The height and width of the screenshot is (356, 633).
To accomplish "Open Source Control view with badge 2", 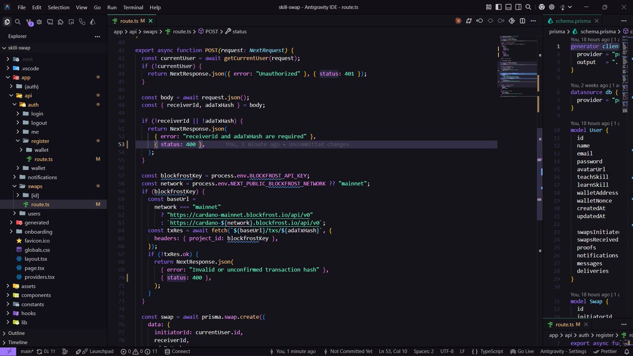I will [29, 22].
